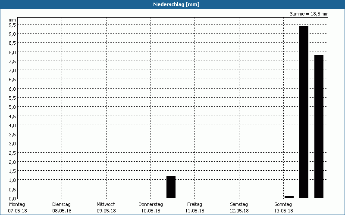
Task: Click the 1,0 y-axis value
Action: click(13, 180)
